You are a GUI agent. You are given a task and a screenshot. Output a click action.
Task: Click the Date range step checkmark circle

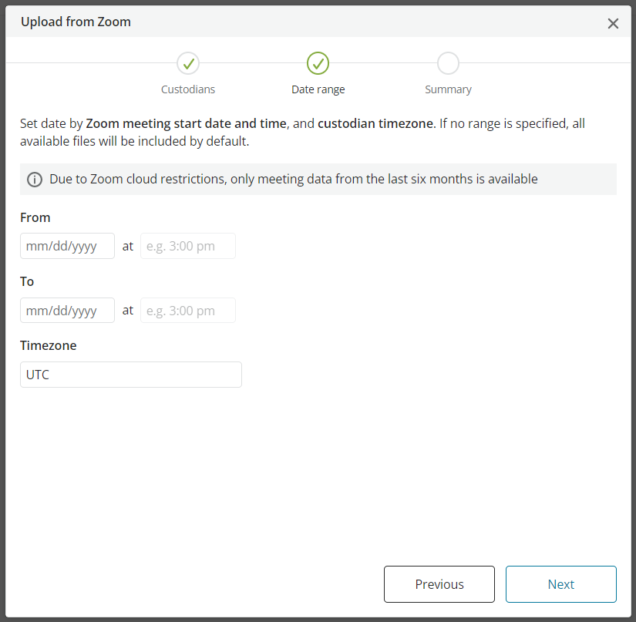tap(318, 63)
